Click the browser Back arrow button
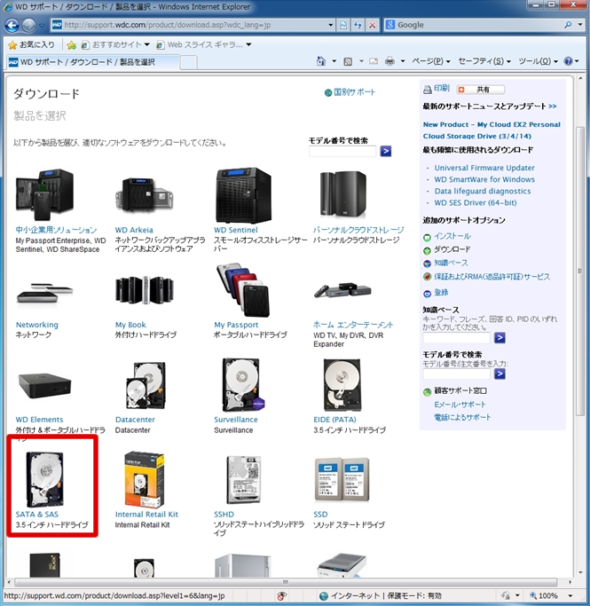The height and width of the screenshot is (606, 590). coord(12,26)
